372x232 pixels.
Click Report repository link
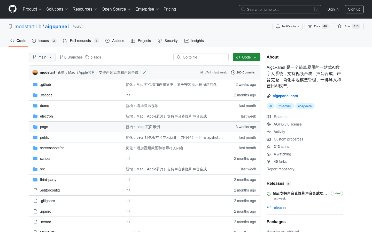coord(280,169)
